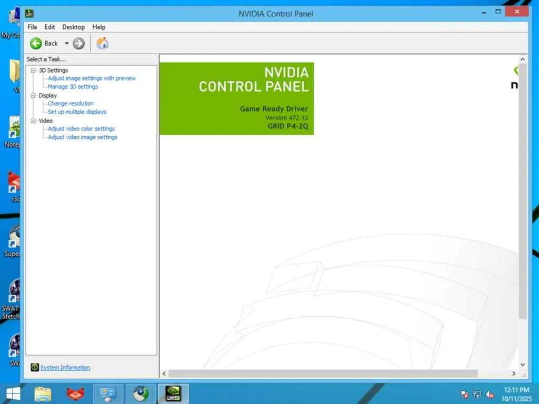Open the Edit menu

49,27
